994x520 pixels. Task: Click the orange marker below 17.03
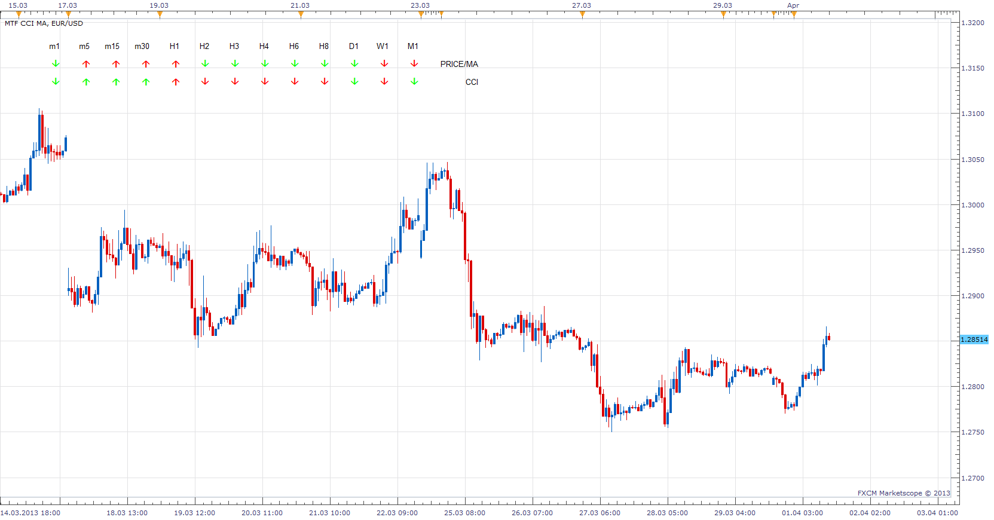pyautogui.click(x=68, y=14)
